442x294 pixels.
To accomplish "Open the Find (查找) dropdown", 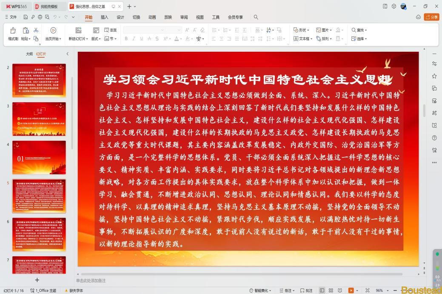I will pyautogui.click(x=359, y=30).
